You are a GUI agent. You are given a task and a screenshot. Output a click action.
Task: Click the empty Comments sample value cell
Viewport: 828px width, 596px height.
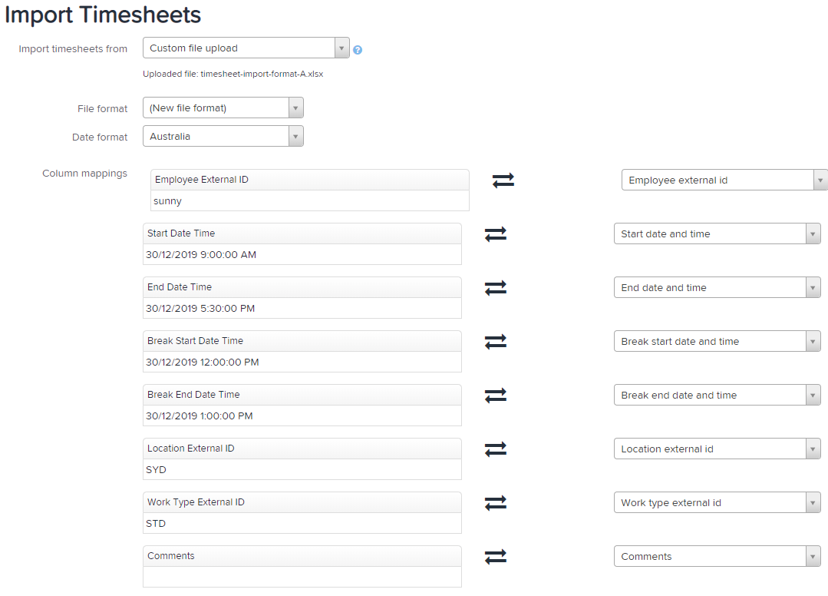(302, 577)
